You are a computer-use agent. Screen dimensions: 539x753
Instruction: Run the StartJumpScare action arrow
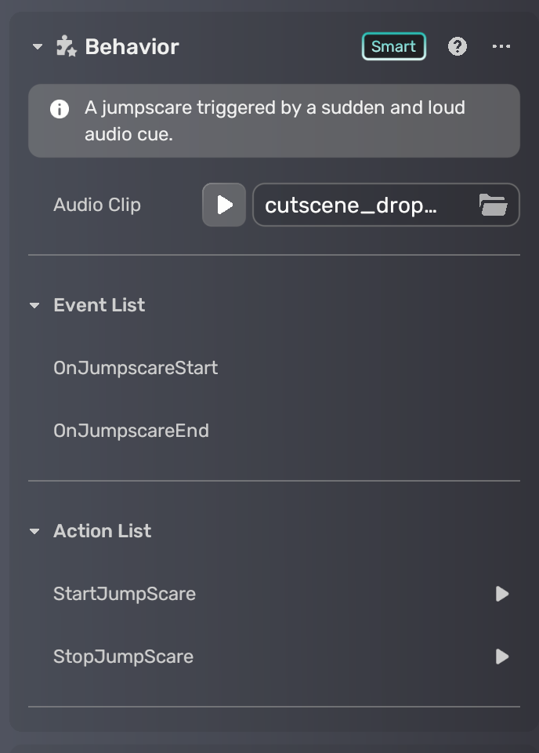pyautogui.click(x=502, y=594)
